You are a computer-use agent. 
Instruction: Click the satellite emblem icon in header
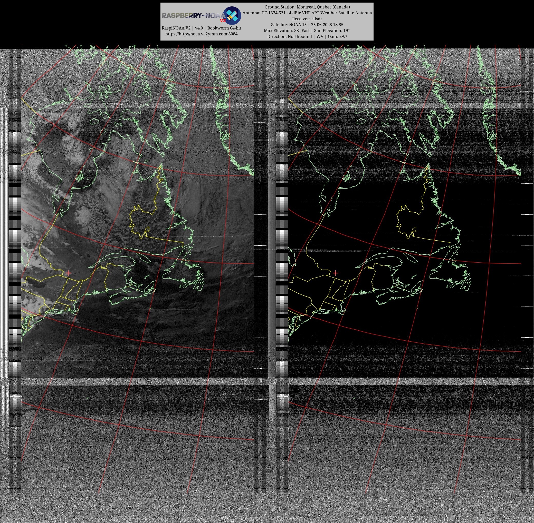(232, 16)
